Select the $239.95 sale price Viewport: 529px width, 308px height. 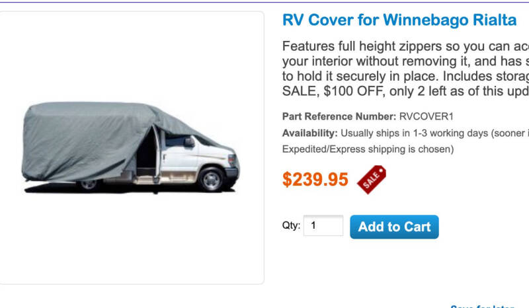click(315, 179)
